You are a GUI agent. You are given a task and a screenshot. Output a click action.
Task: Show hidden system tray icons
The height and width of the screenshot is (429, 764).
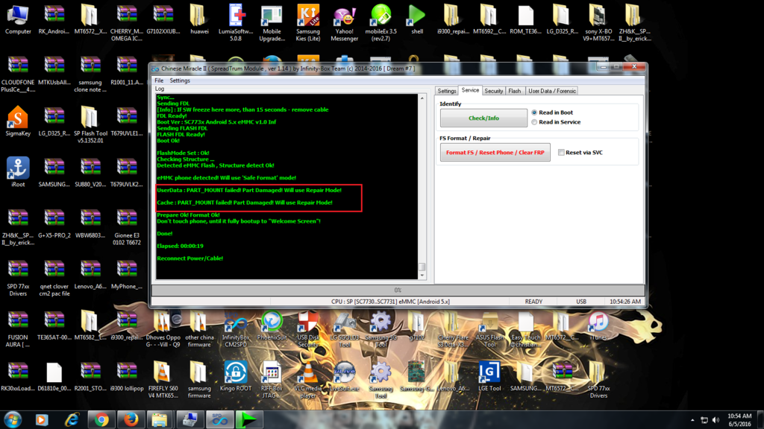[692, 420]
